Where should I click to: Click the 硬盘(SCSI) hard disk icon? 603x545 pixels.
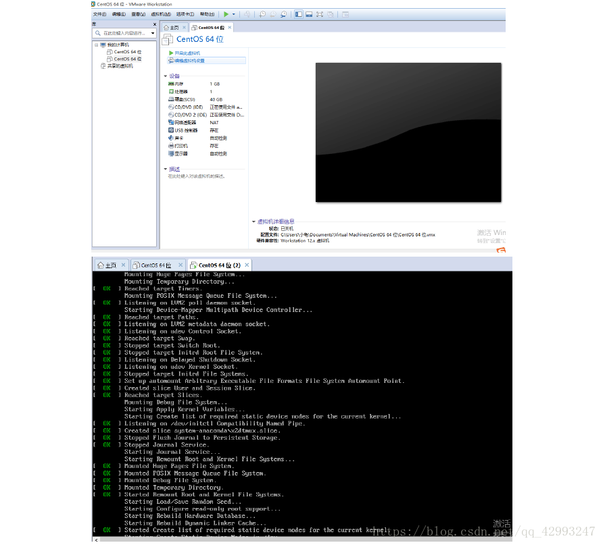click(171, 99)
